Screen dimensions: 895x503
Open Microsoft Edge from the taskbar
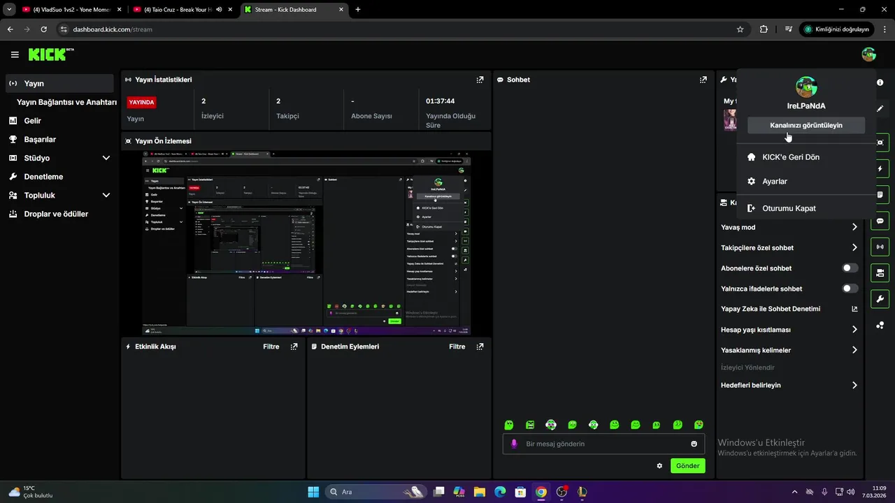click(500, 492)
